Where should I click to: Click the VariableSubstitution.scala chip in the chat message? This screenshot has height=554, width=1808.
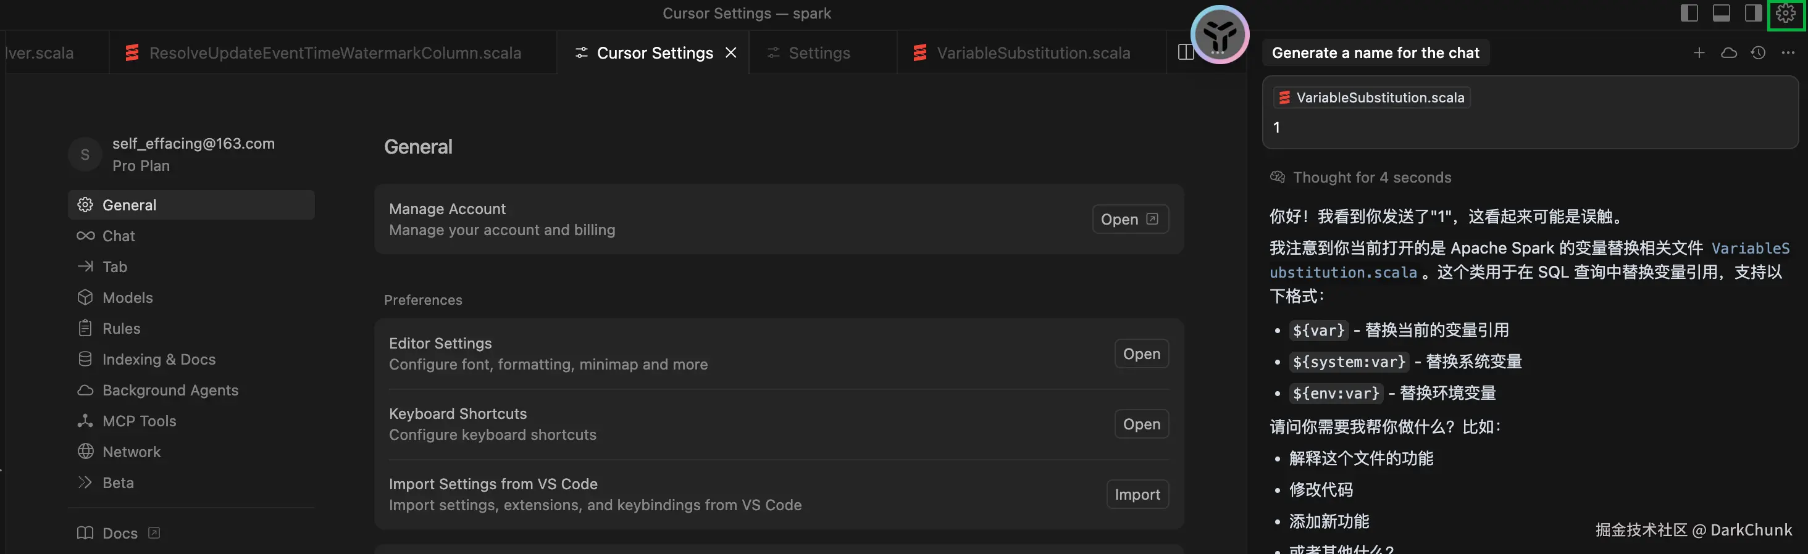(1371, 97)
